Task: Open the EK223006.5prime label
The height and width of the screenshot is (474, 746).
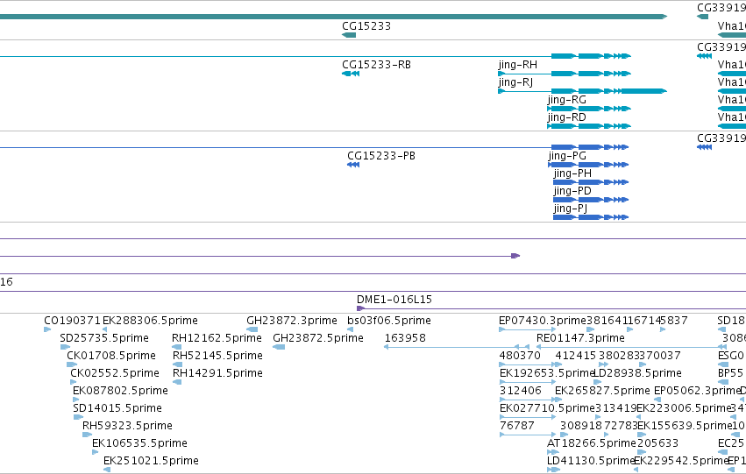Action: coord(684,408)
